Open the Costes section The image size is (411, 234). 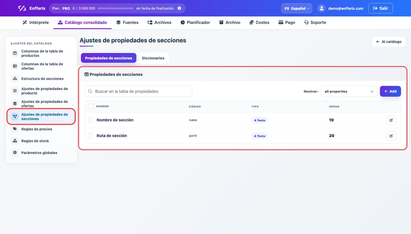[x=259, y=22]
